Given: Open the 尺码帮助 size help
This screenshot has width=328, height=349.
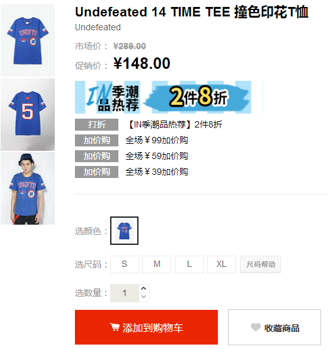Looking at the screenshot, I should pos(260,264).
